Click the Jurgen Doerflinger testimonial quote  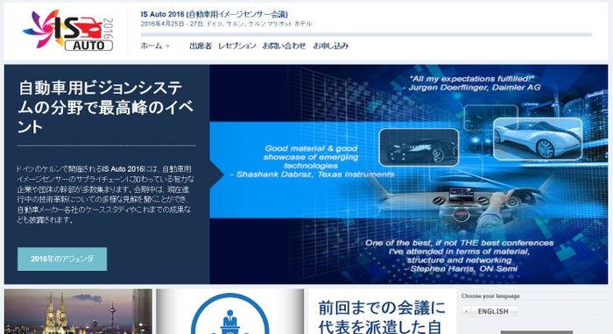(x=471, y=83)
